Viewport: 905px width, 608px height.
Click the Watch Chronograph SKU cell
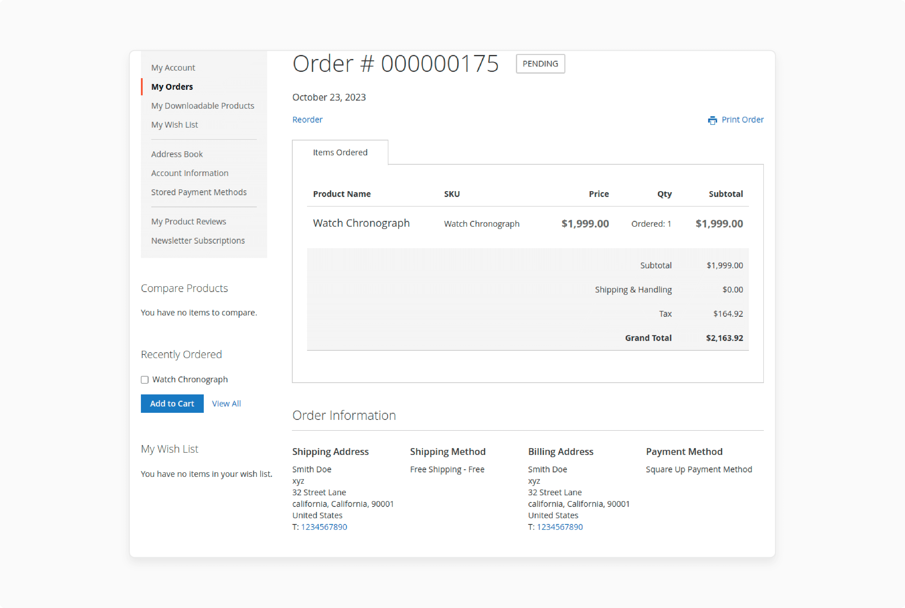482,224
